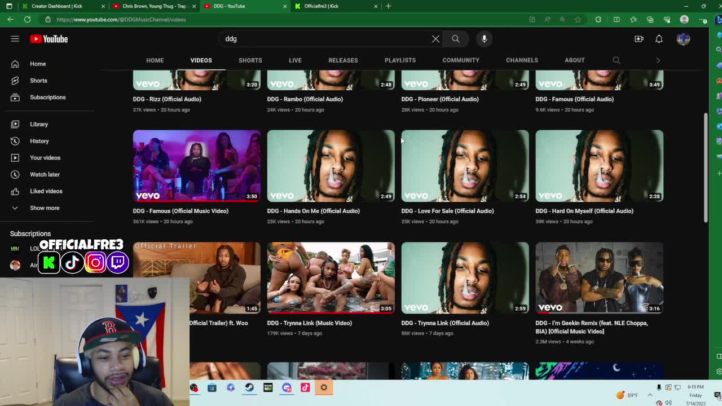Image resolution: width=722 pixels, height=406 pixels.
Task: Go back using the browser arrow
Action: (11, 19)
